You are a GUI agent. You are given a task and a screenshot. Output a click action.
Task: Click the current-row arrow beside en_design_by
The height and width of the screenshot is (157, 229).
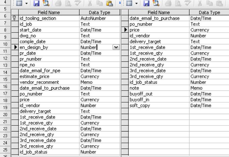point(15,47)
